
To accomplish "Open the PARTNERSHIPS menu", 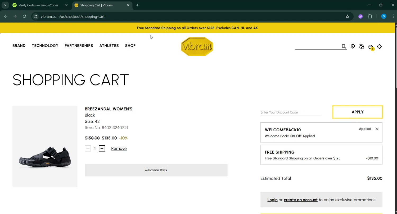I will point(79,46).
